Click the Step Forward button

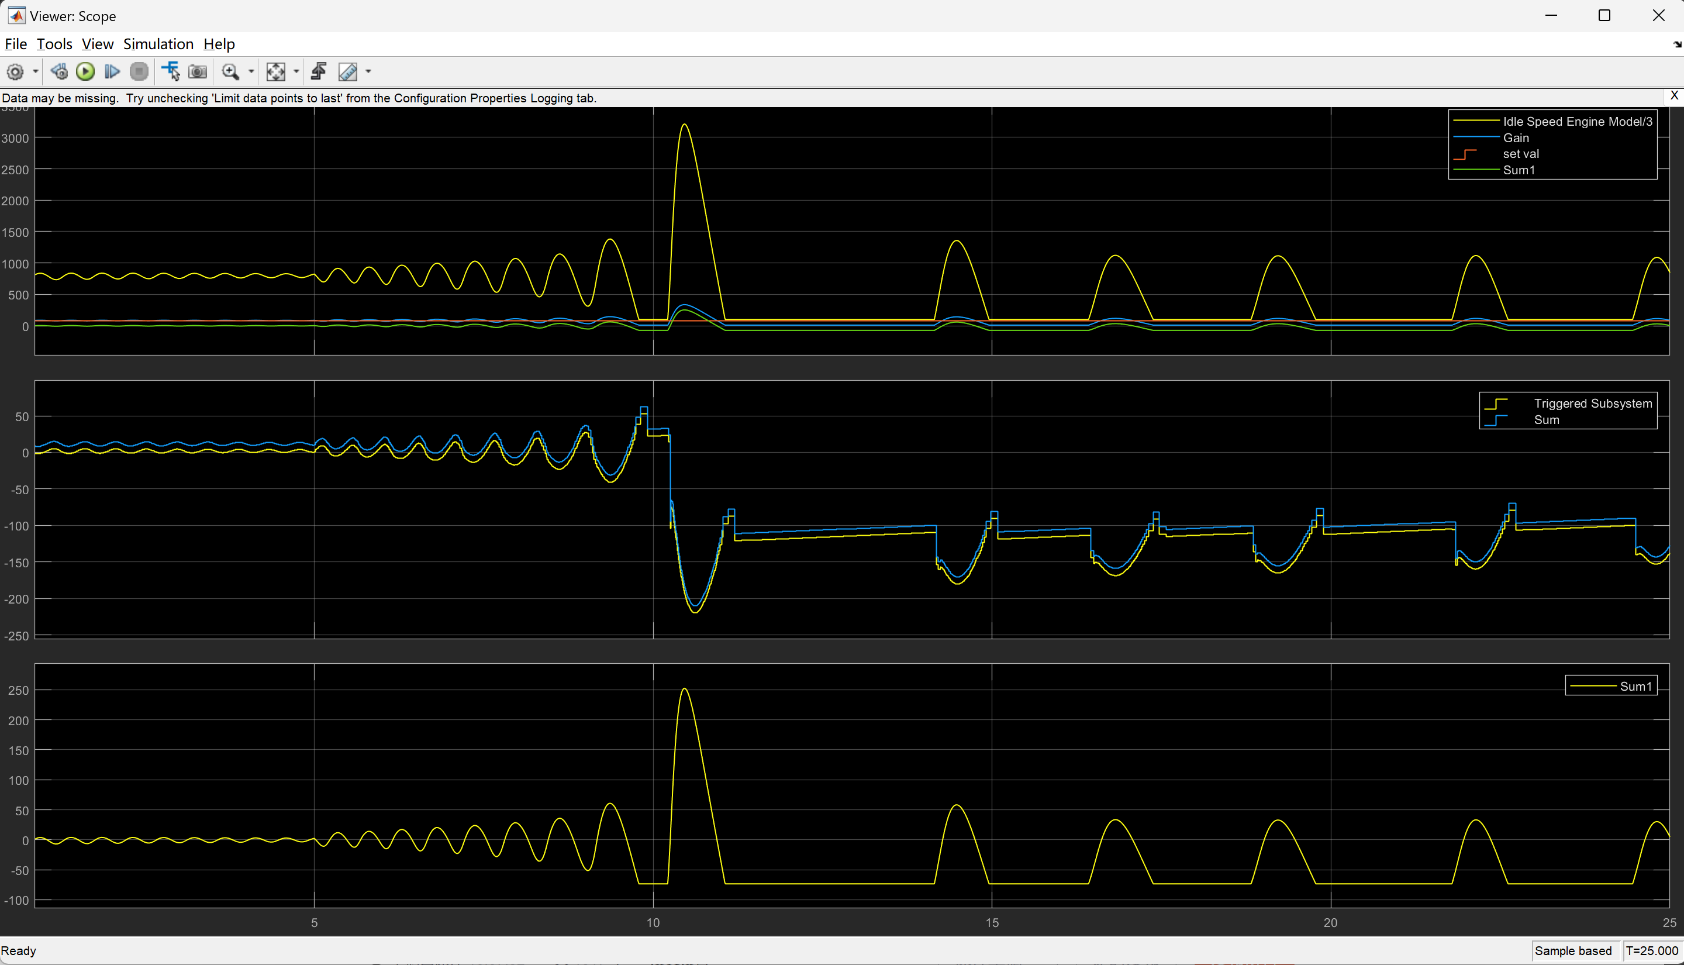[112, 71]
